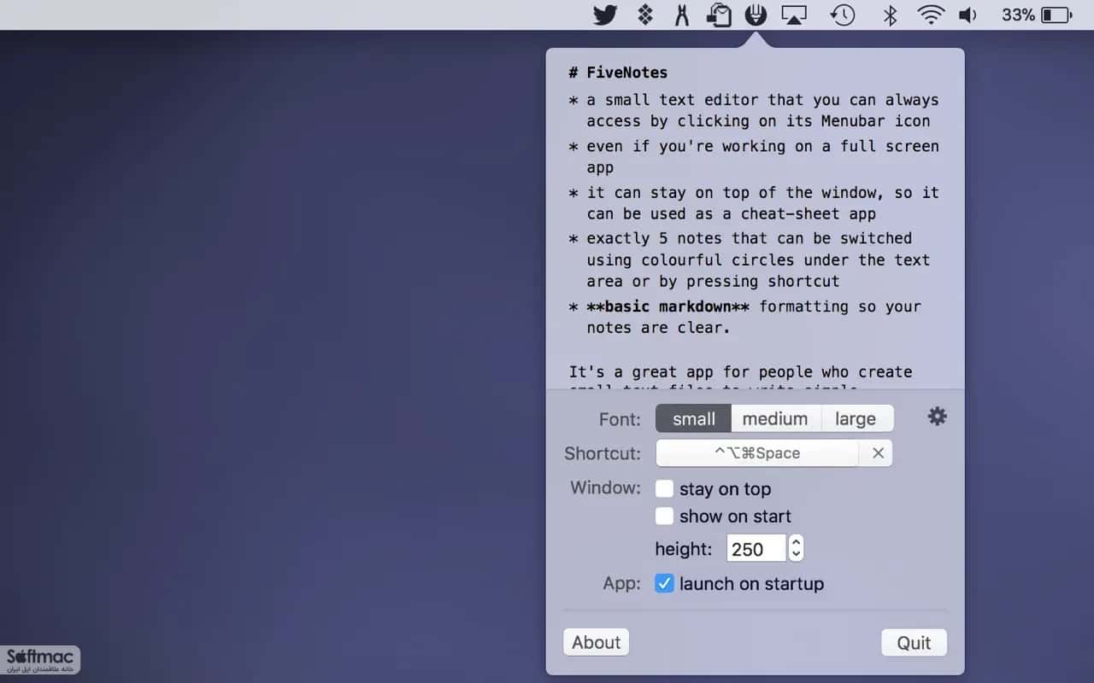Screen dimensions: 1094x683
Task: Open the AirPlay display menu
Action: pos(794,15)
